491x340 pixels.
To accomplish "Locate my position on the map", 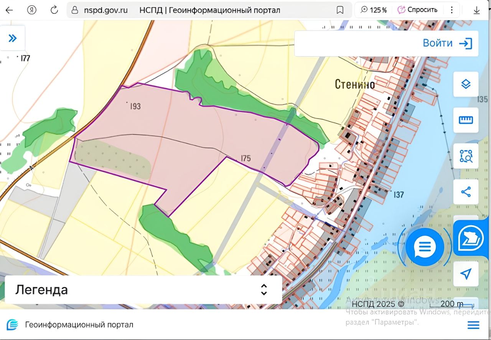I will pos(466,274).
